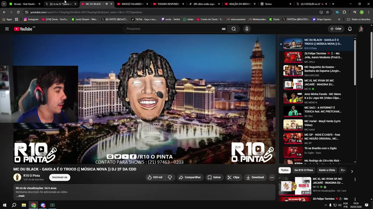Switch to the TikTok Eles estão tab
373x209 pixels.
(x=205, y=4)
